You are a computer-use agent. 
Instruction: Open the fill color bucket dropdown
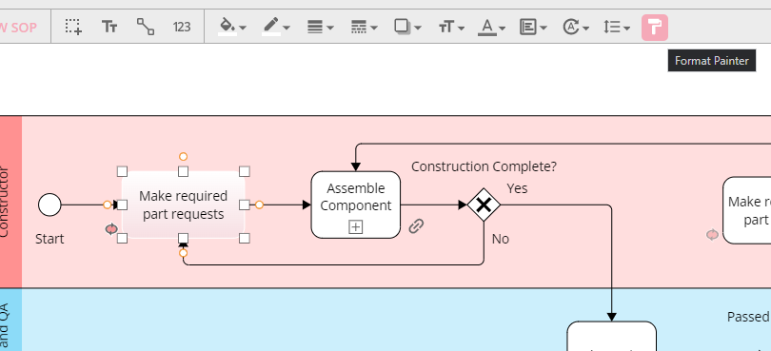coord(232,27)
